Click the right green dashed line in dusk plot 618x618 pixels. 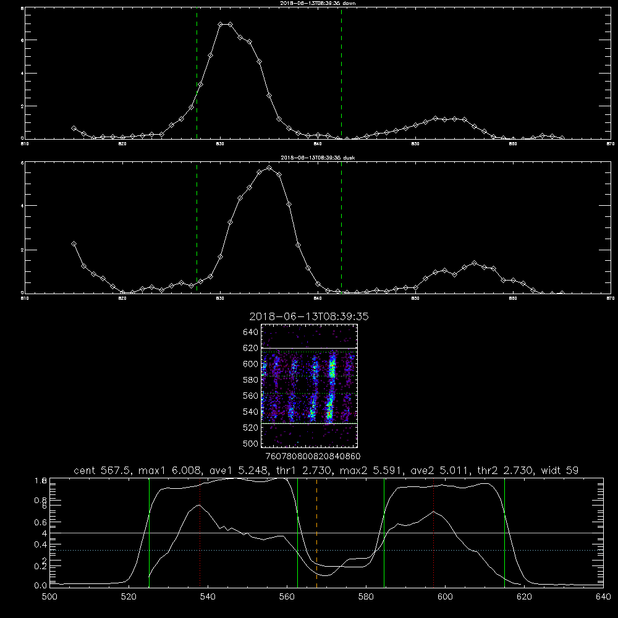point(341,228)
